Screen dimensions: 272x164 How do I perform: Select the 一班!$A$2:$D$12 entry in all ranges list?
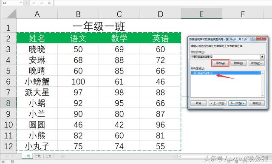point(226,73)
